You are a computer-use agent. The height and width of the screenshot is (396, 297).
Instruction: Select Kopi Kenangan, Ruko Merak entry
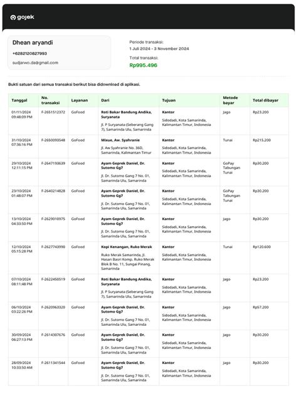pos(127,247)
